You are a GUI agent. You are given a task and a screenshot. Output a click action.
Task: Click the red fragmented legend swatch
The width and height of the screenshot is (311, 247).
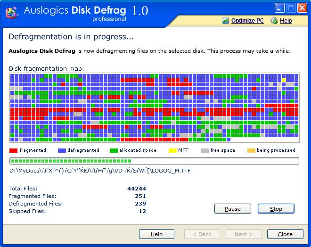(x=14, y=150)
